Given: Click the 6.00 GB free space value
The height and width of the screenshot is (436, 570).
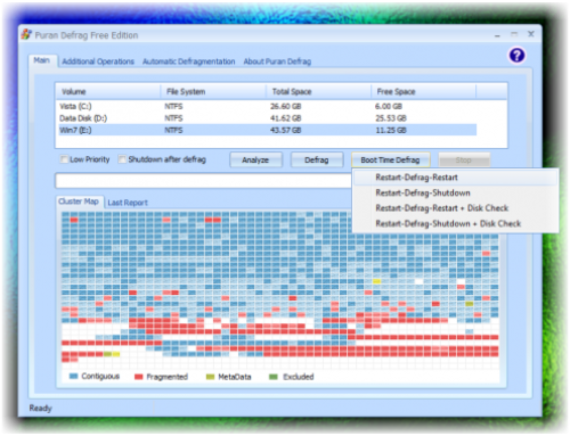Looking at the screenshot, I should pos(389,106).
